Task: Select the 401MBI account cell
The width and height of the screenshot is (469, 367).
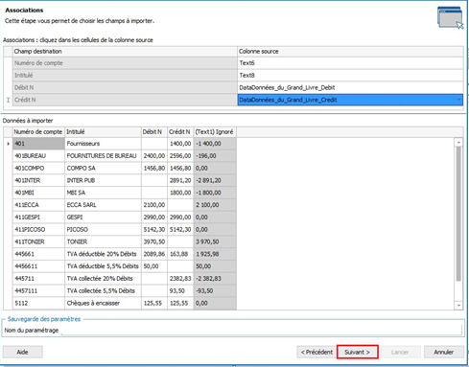Action: click(x=38, y=193)
